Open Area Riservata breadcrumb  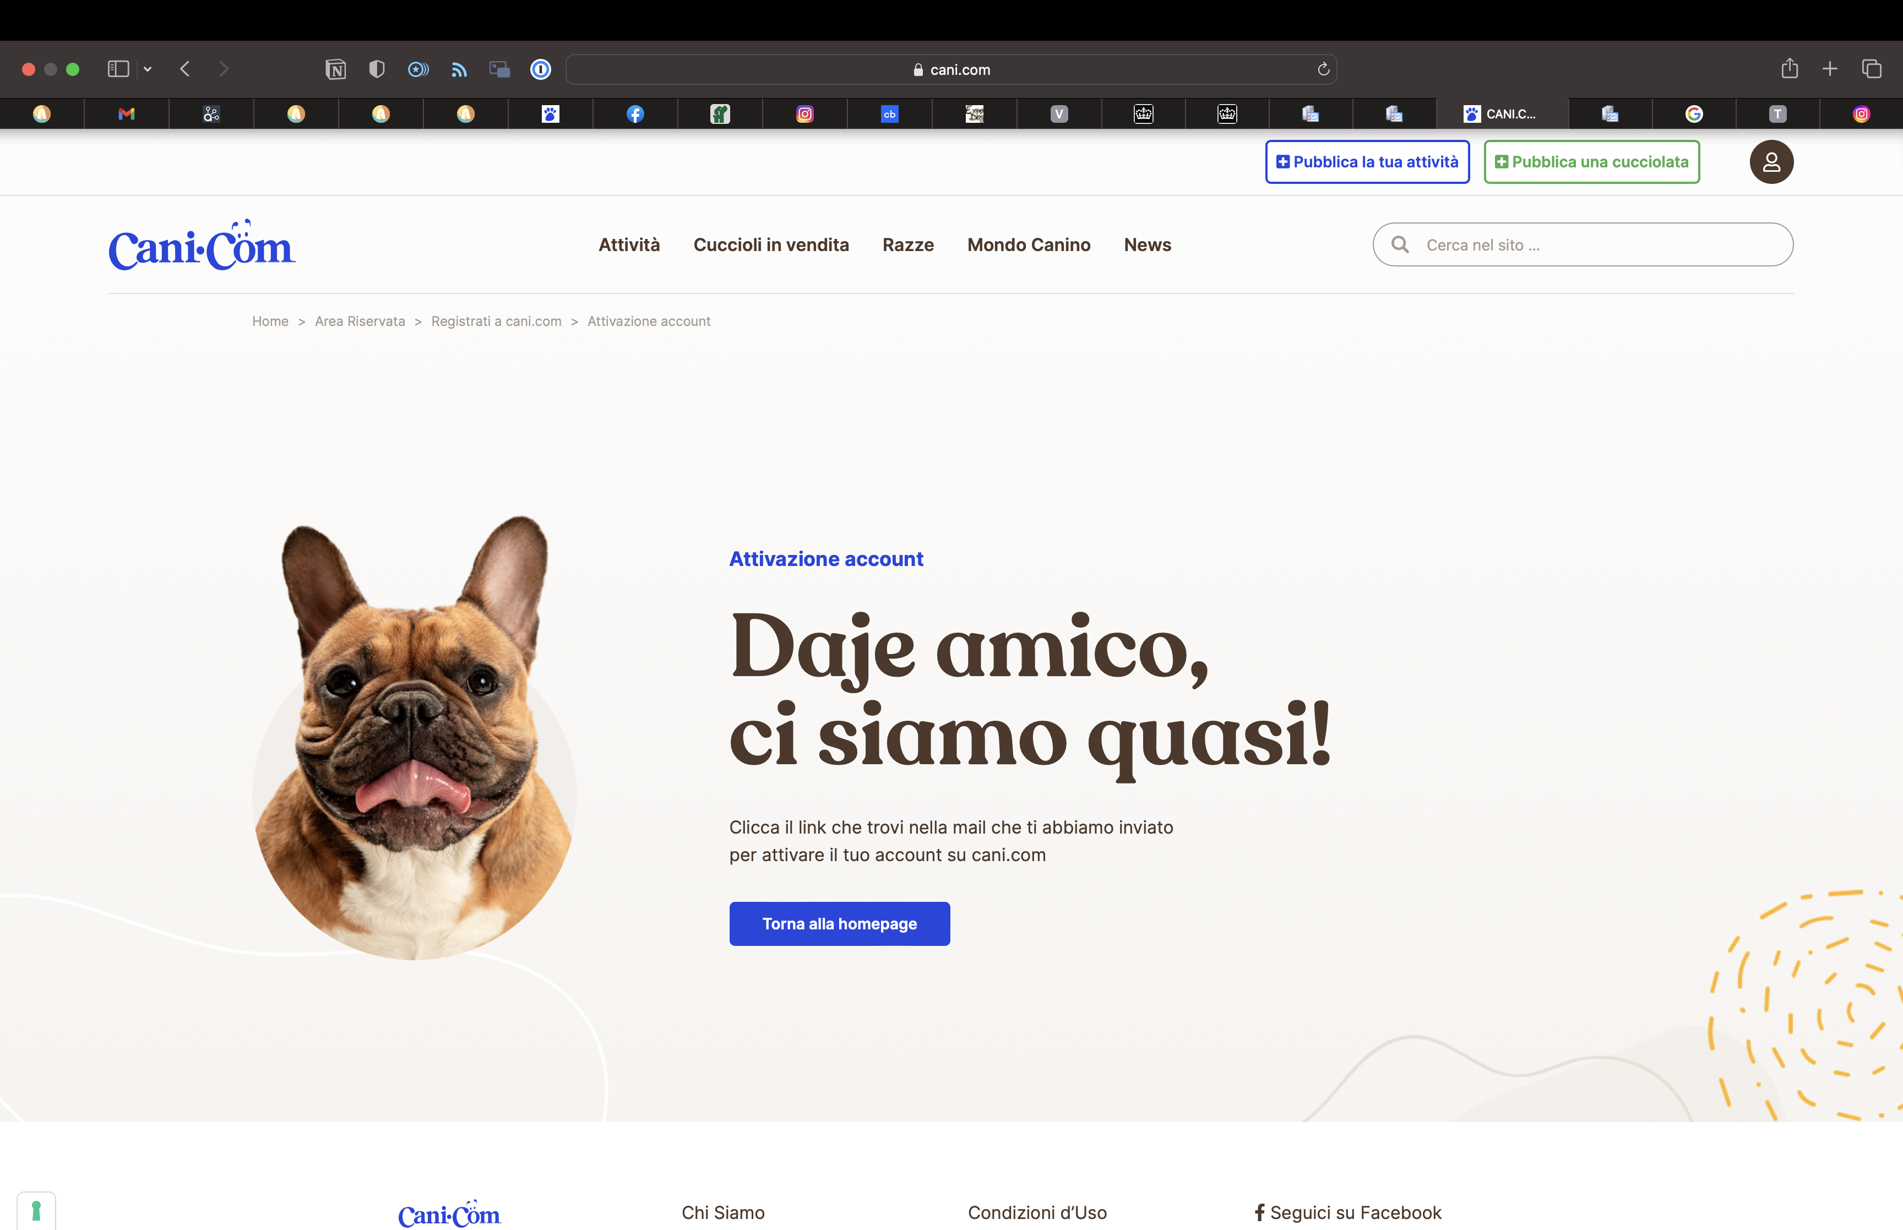tap(360, 321)
